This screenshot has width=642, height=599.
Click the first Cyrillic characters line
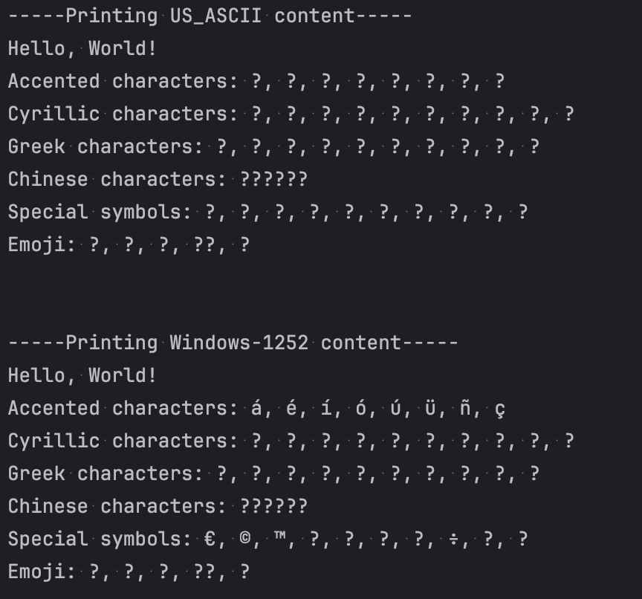(x=291, y=114)
